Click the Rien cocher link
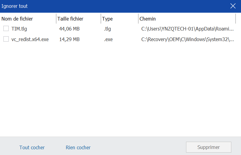 [x=78, y=147]
